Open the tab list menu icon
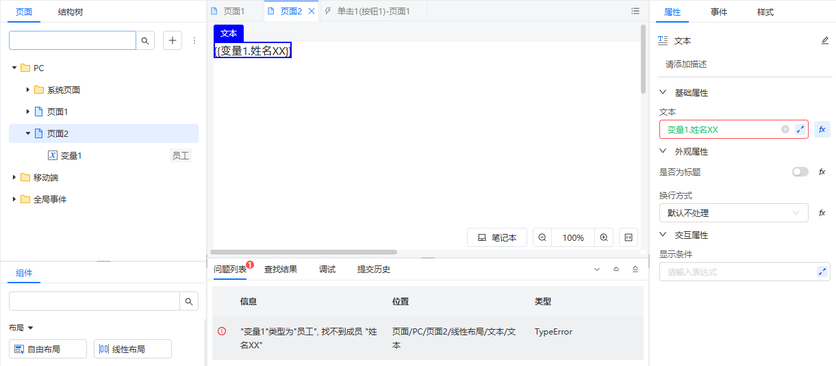 [635, 11]
